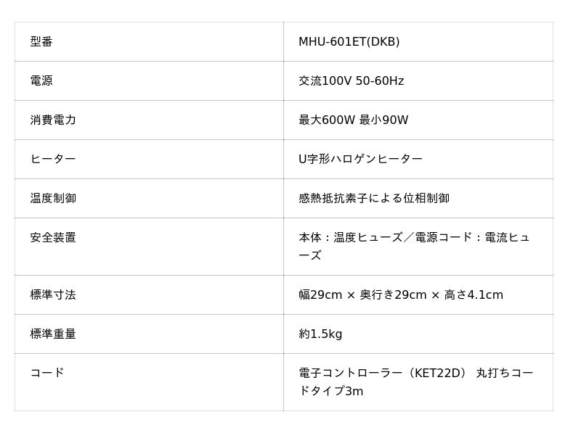Image resolution: width=581 pixels, height=433 pixels.
Task: Click the 電子コントローラー（KET22D） text
Action: click(383, 374)
